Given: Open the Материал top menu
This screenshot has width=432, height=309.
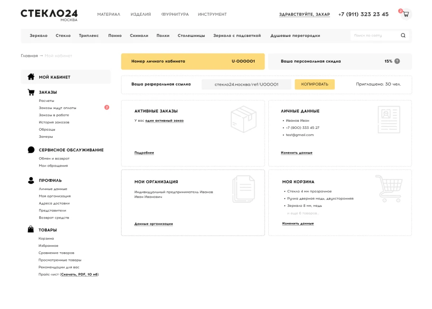Looking at the screenshot, I should coord(108,14).
